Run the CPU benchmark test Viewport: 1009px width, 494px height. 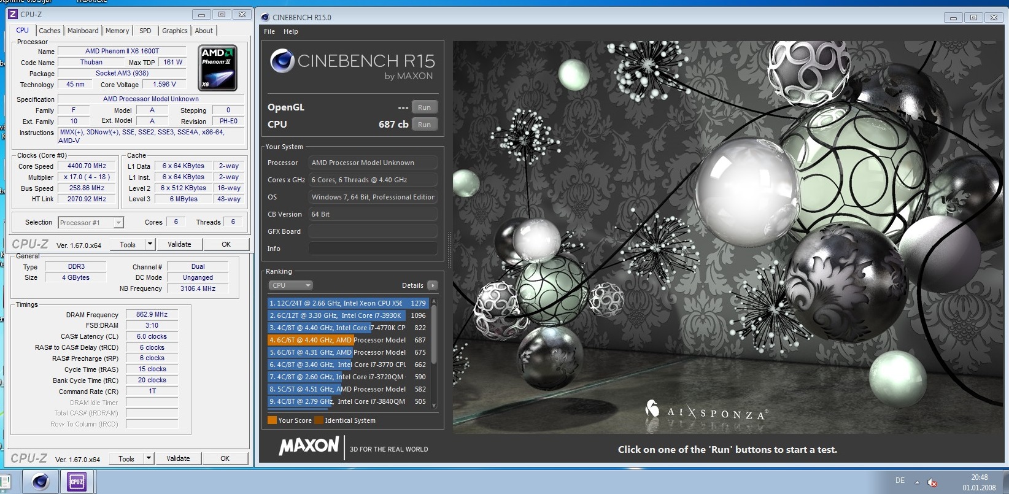424,125
